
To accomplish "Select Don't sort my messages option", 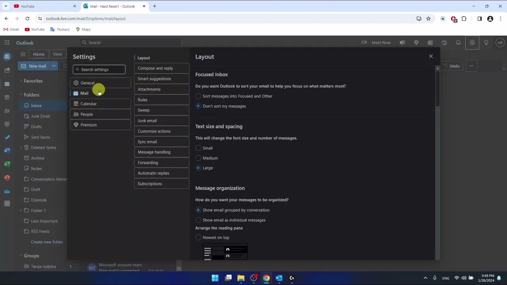I will pos(198,106).
